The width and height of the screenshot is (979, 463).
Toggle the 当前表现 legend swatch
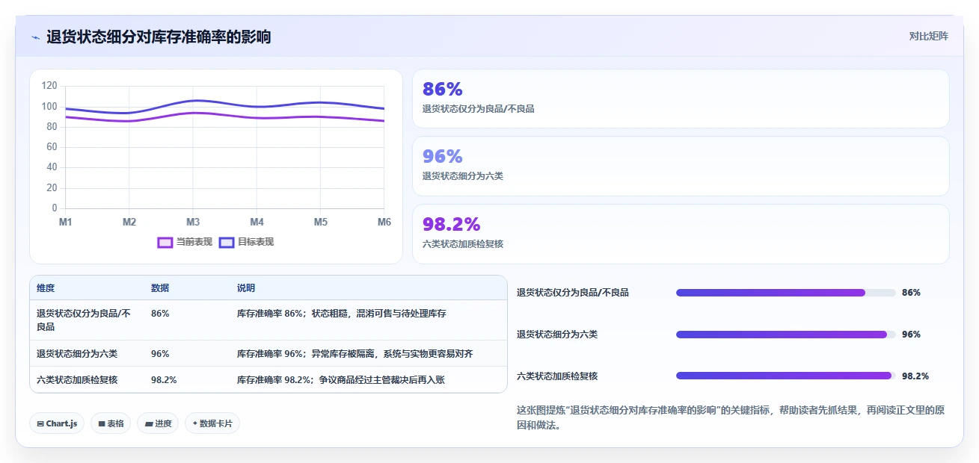tap(165, 242)
